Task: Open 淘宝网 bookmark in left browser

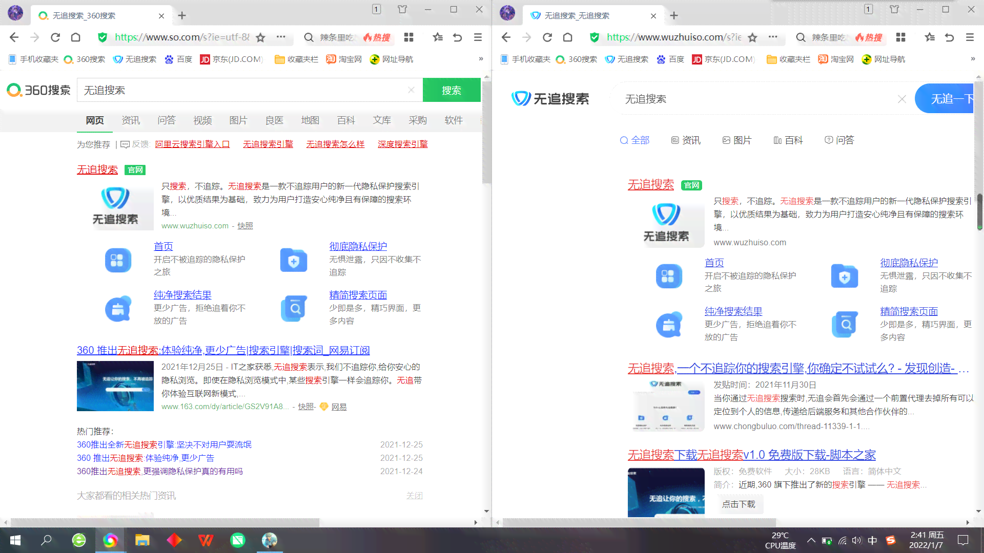Action: click(344, 59)
